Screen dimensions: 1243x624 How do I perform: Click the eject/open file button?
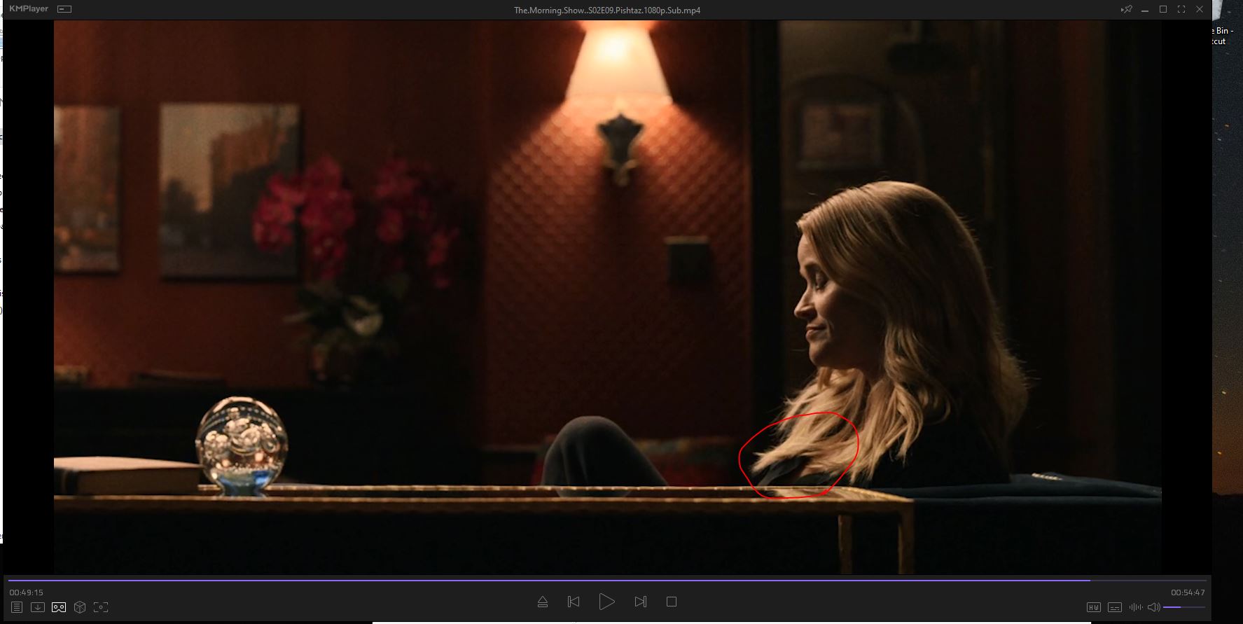tap(542, 602)
